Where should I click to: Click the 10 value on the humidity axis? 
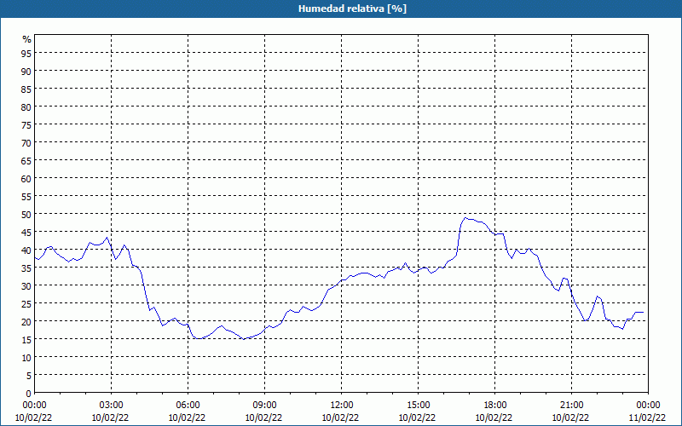26,358
